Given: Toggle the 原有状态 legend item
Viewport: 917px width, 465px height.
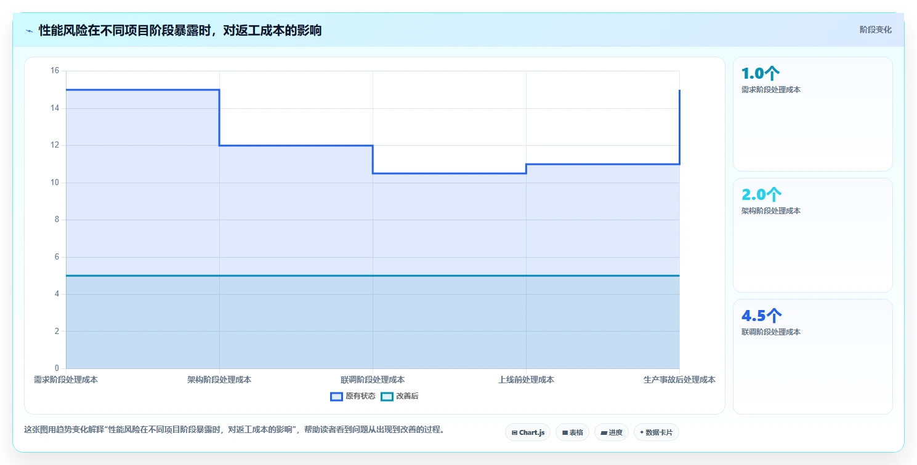Looking at the screenshot, I should click(352, 396).
